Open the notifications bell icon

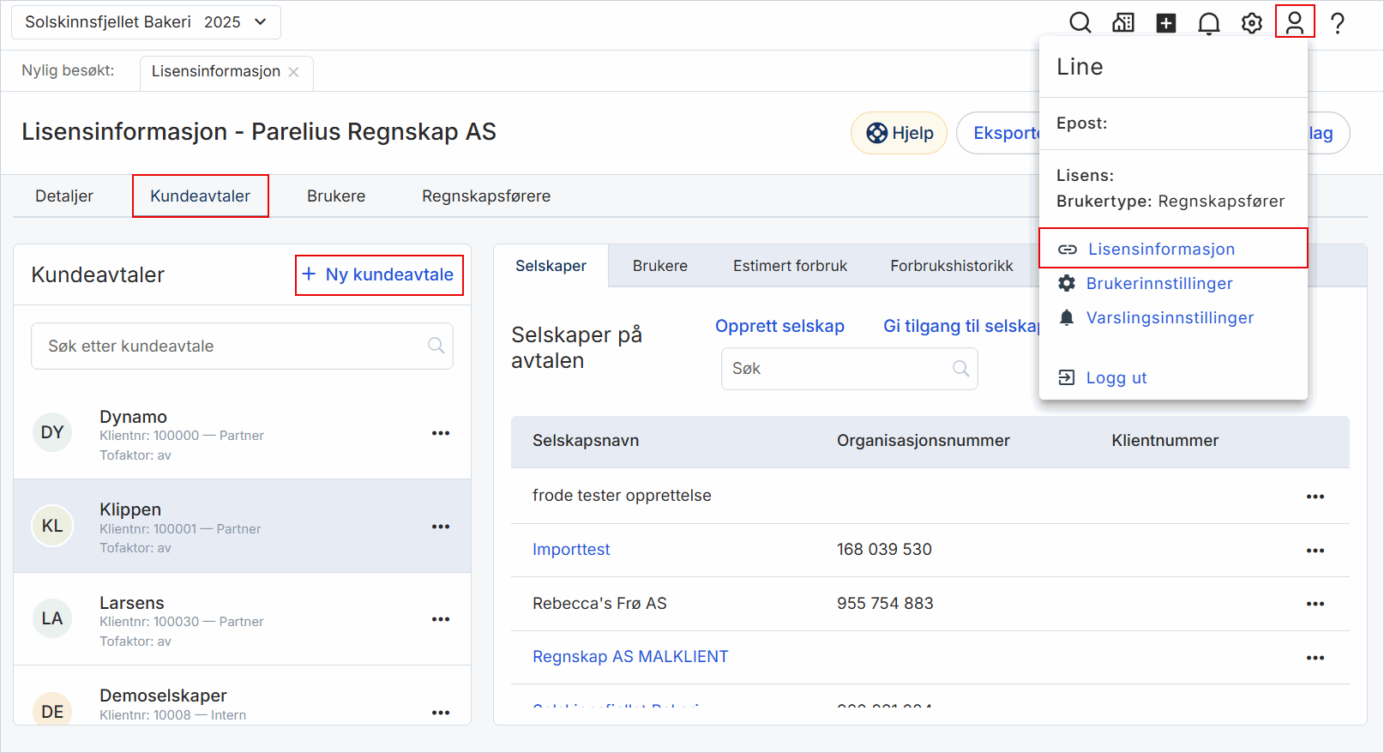point(1209,23)
